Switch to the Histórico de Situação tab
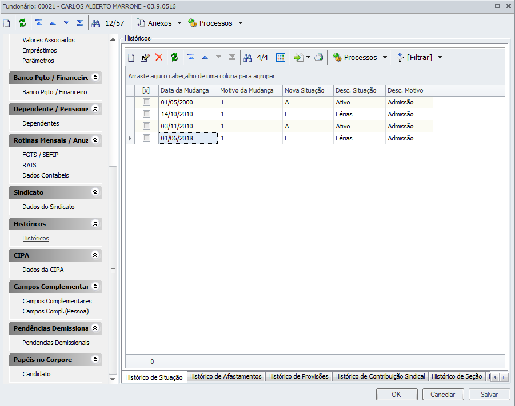 (x=154, y=377)
